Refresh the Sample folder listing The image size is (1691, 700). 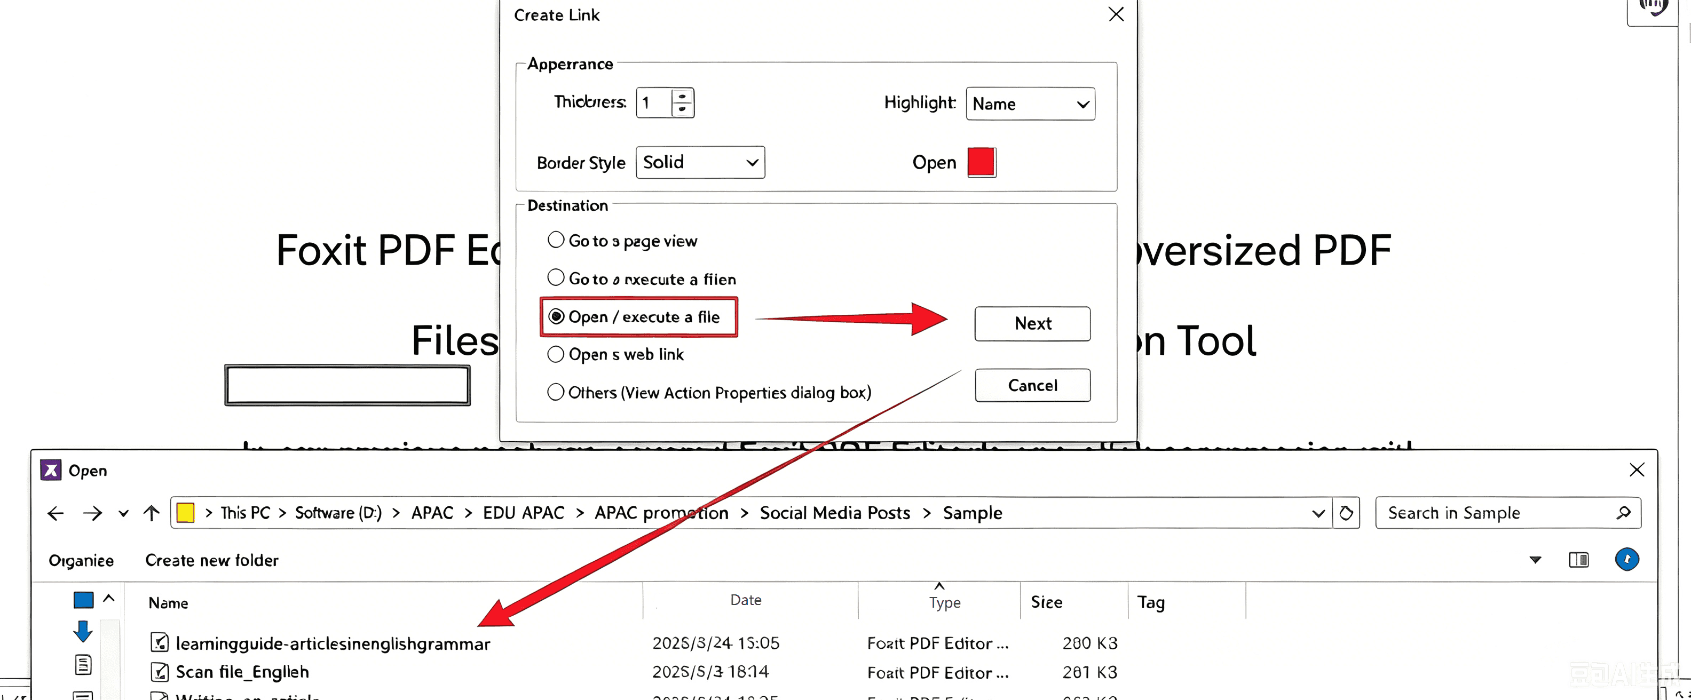[1346, 513]
